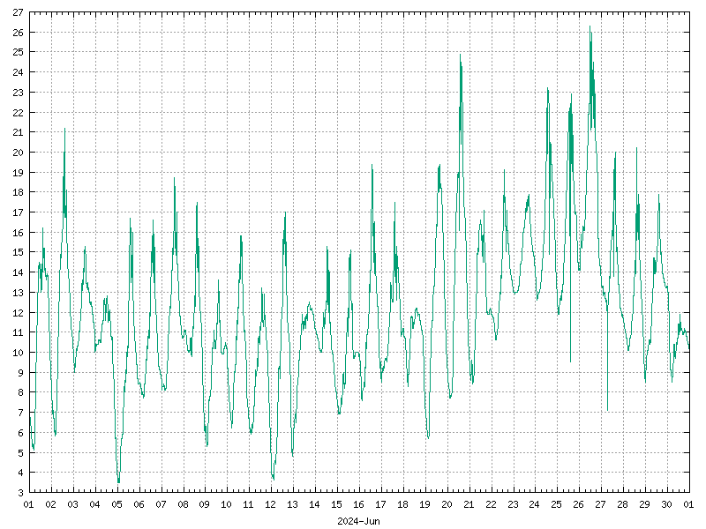The image size is (706, 529).
Task: Click the y-axis label 12
Action: [x=18, y=312]
